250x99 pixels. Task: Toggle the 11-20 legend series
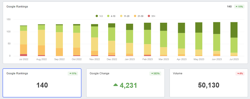pyautogui.click(x=124, y=16)
